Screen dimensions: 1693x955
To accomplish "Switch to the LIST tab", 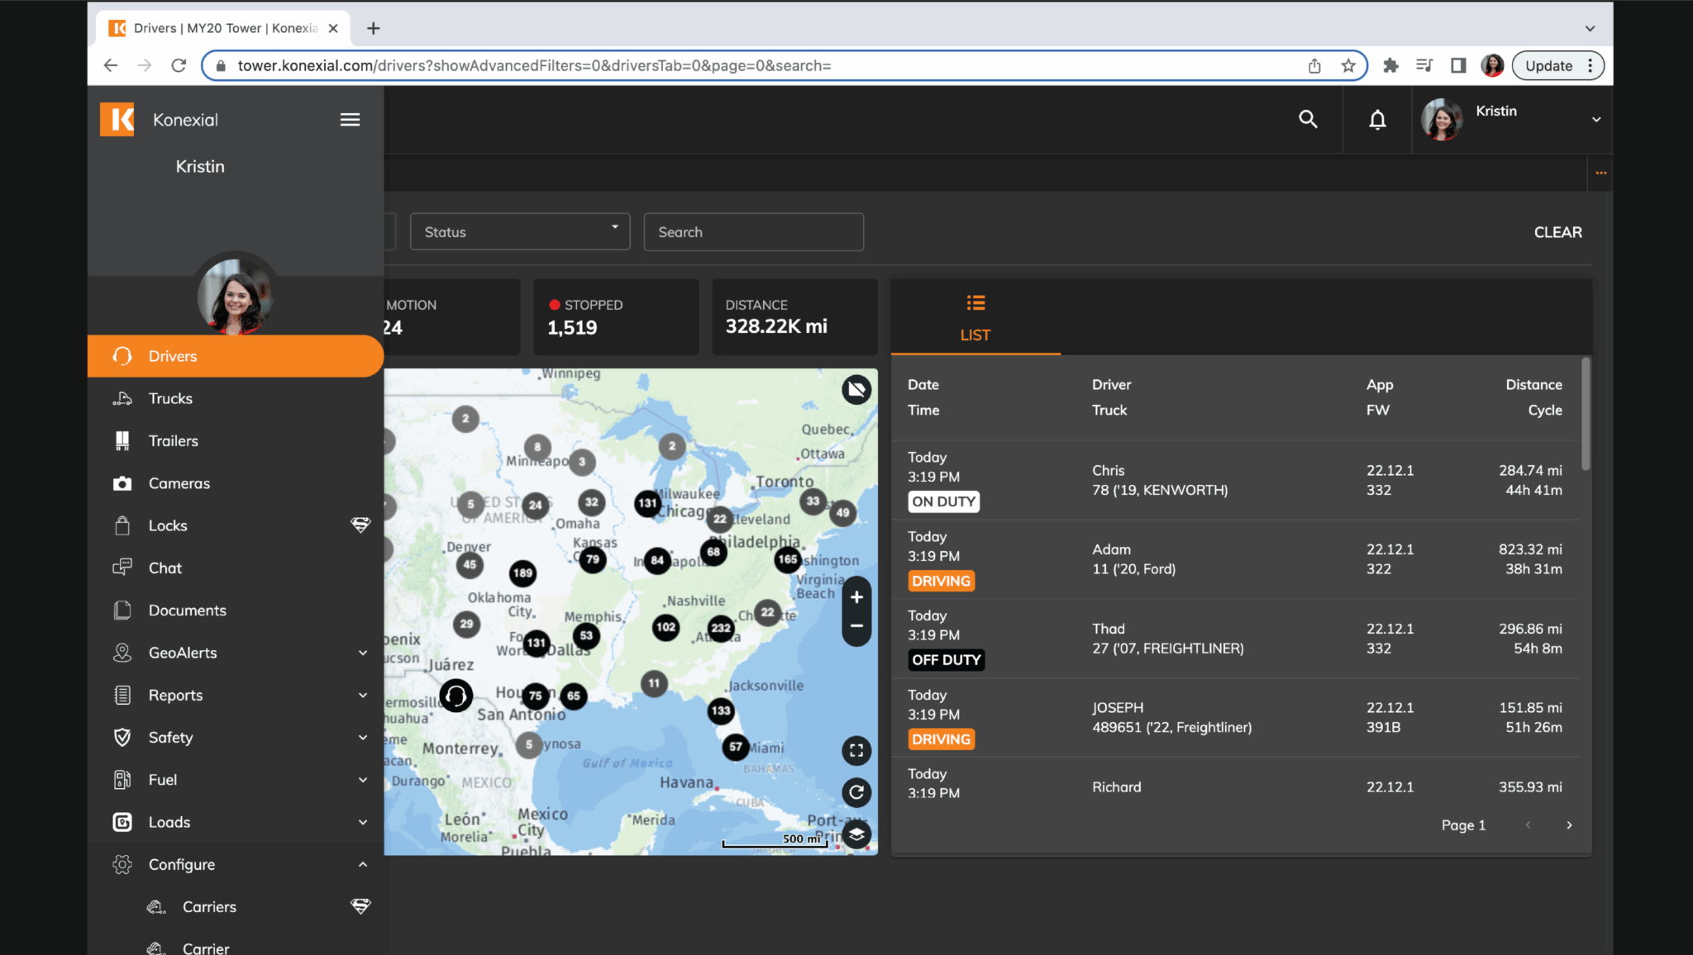I will pyautogui.click(x=975, y=318).
